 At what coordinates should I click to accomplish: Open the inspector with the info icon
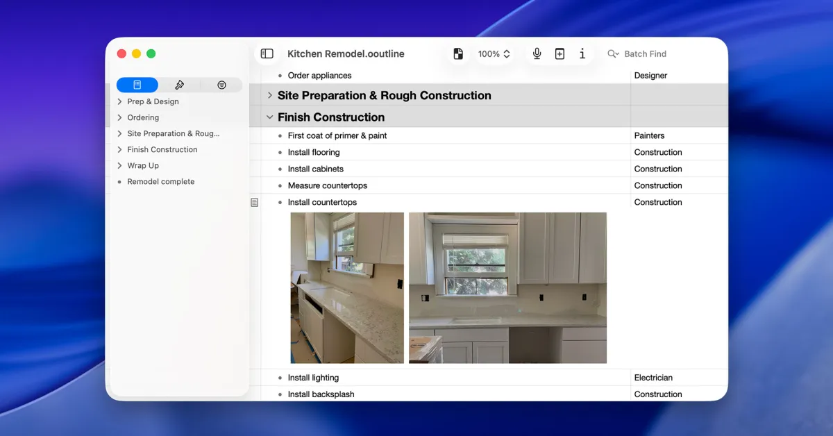tap(582, 54)
